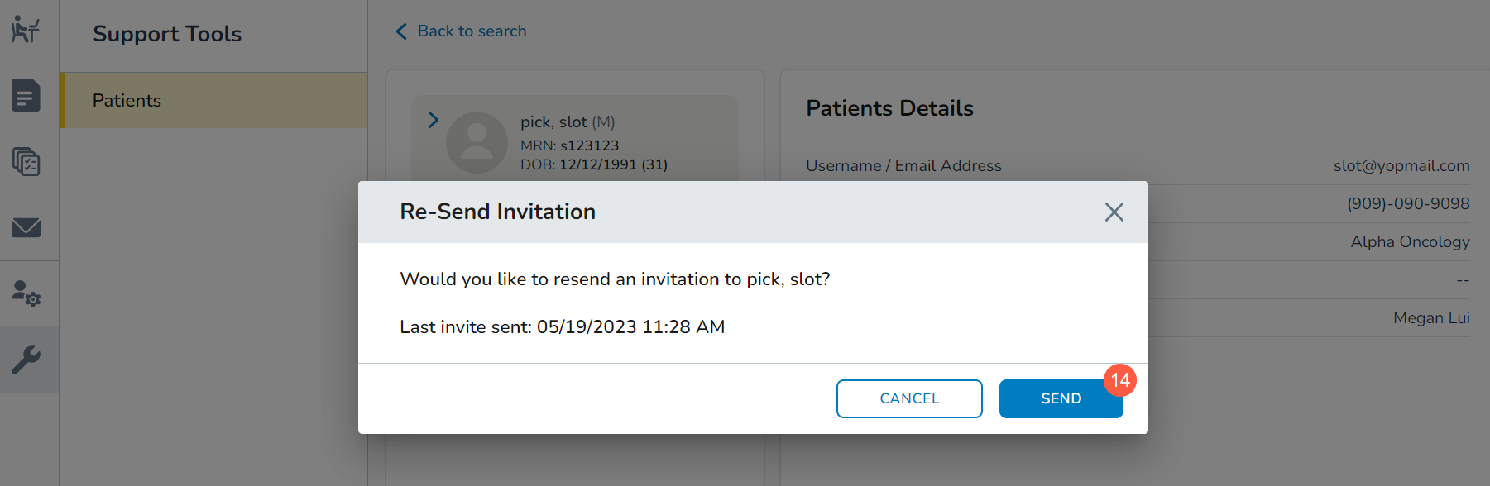Select the checklist tasks sidebar icon
Screen dimensions: 1490x486
click(x=26, y=161)
